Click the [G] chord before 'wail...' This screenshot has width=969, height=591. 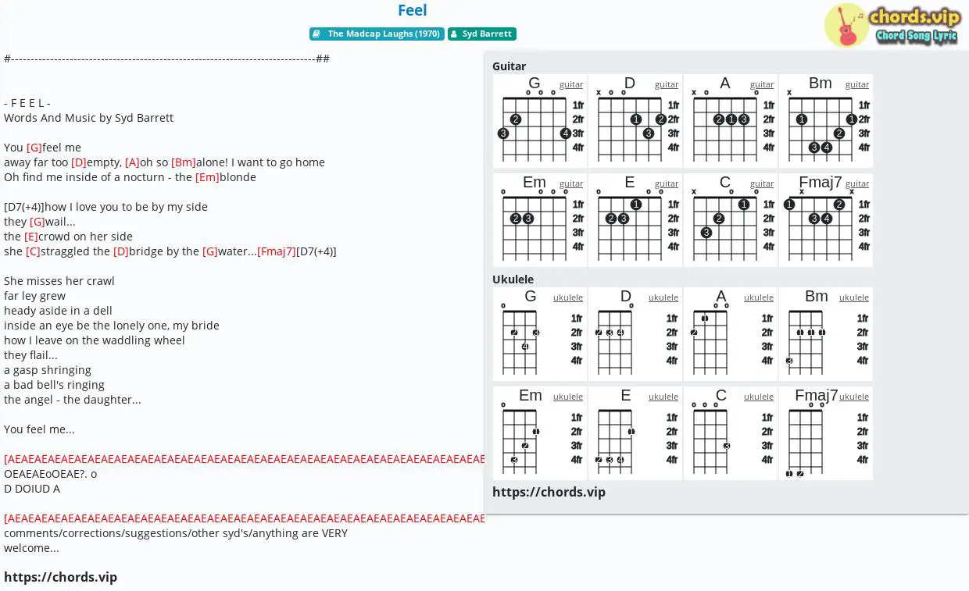pyautogui.click(x=38, y=222)
